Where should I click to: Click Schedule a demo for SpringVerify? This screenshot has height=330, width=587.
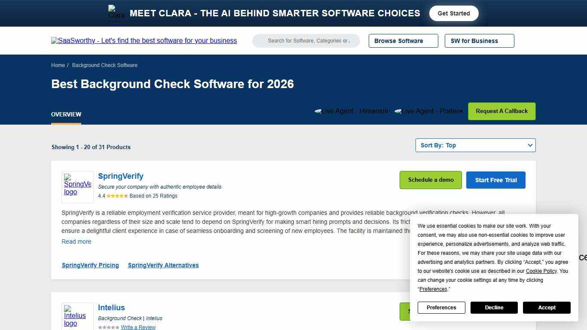point(431,180)
